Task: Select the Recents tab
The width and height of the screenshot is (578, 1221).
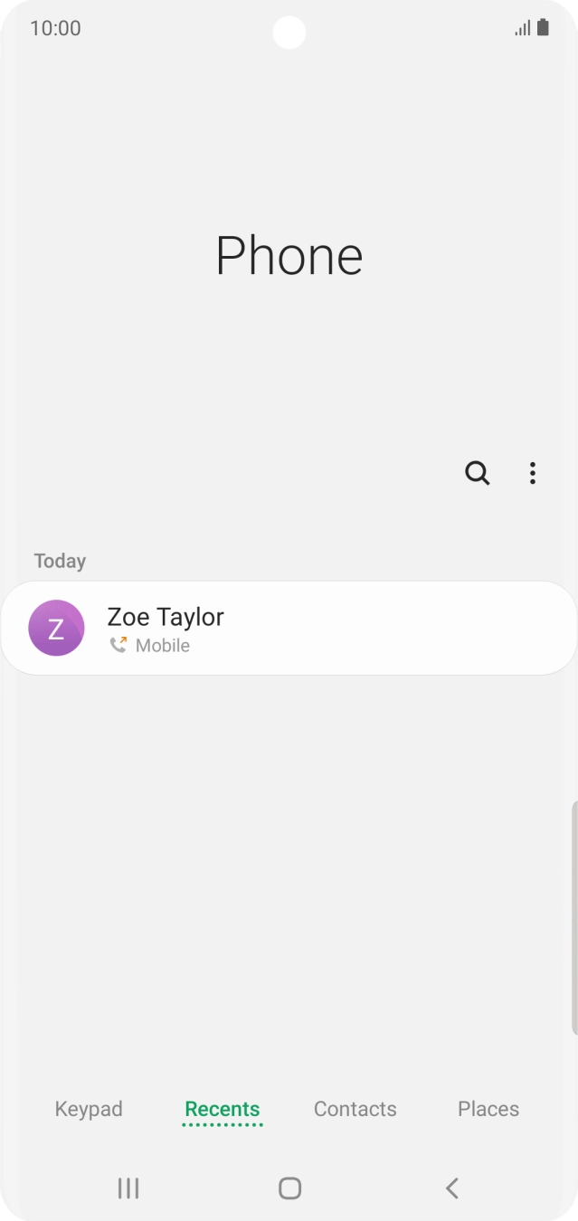Action: tap(222, 1109)
